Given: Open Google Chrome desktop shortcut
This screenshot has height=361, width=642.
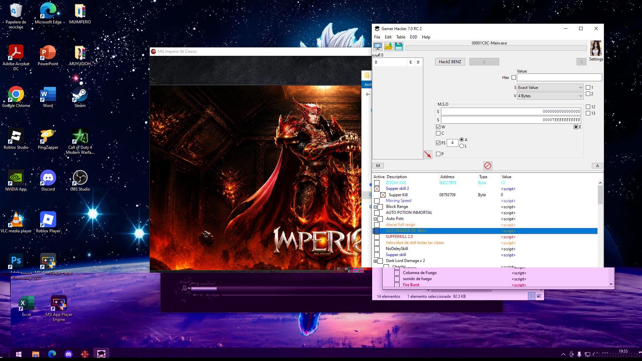Looking at the screenshot, I should click(x=16, y=97).
